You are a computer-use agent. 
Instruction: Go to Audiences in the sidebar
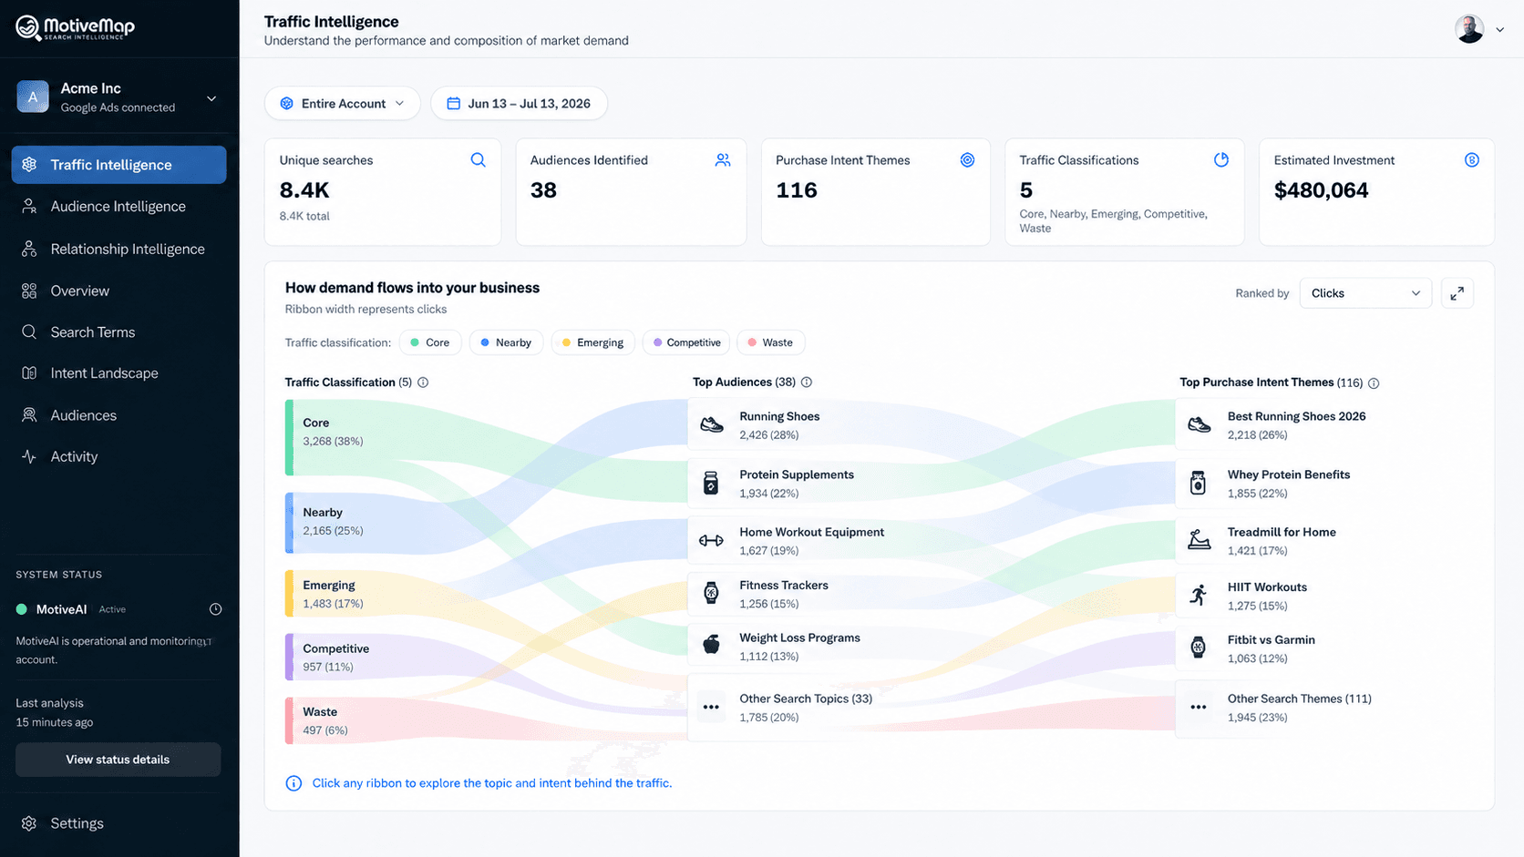click(118, 415)
